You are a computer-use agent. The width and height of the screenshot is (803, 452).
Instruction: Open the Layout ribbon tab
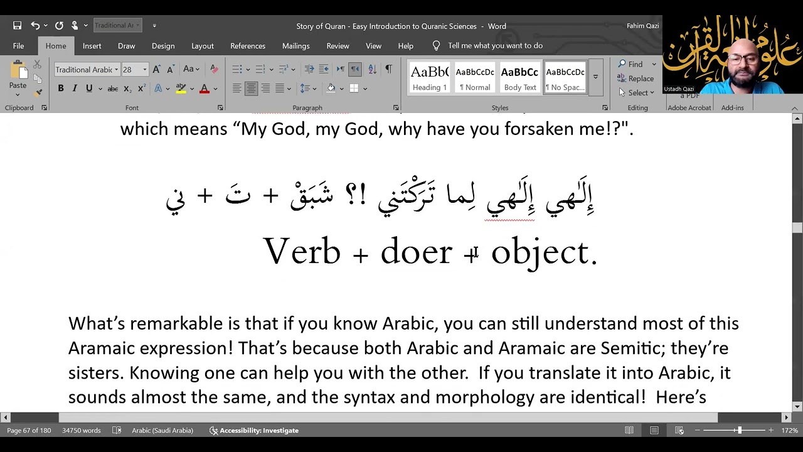[x=202, y=46]
